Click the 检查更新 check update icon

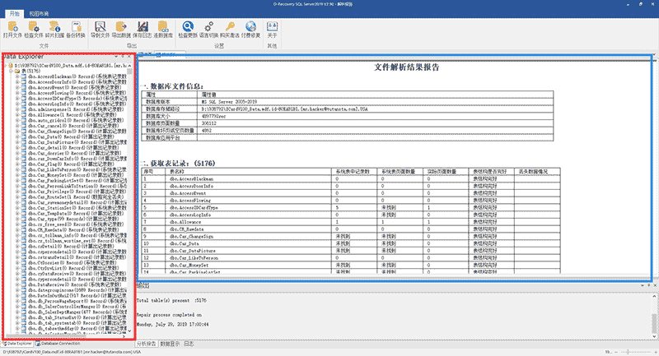tap(188, 27)
